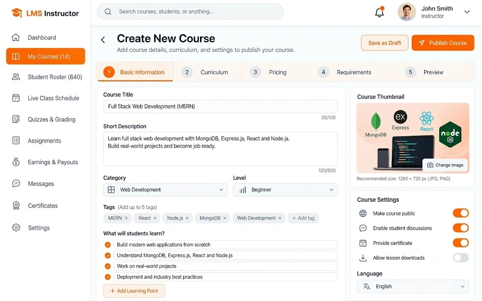Click the Build modern web applications field

pos(225,245)
